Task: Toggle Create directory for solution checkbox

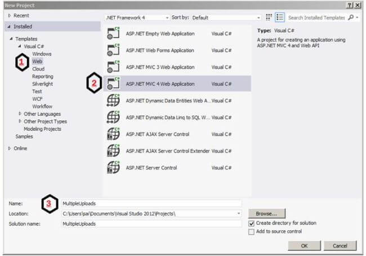Action: [251, 223]
